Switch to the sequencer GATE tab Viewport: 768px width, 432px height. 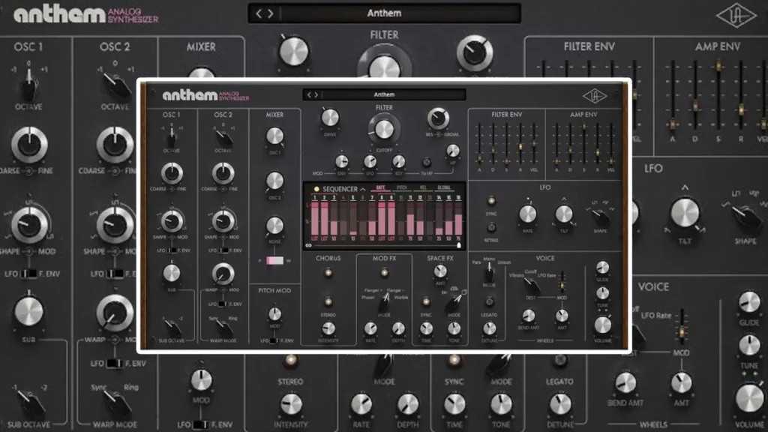(x=380, y=188)
